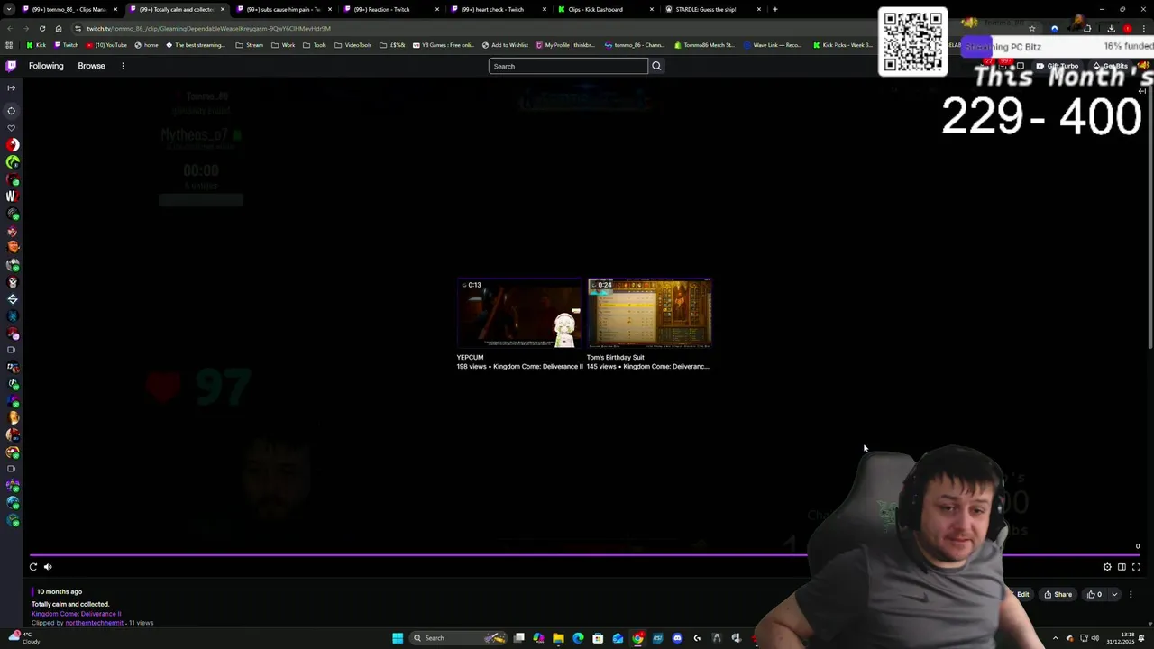The image size is (1154, 649).
Task: Open the player settings gear
Action: coord(1107,567)
